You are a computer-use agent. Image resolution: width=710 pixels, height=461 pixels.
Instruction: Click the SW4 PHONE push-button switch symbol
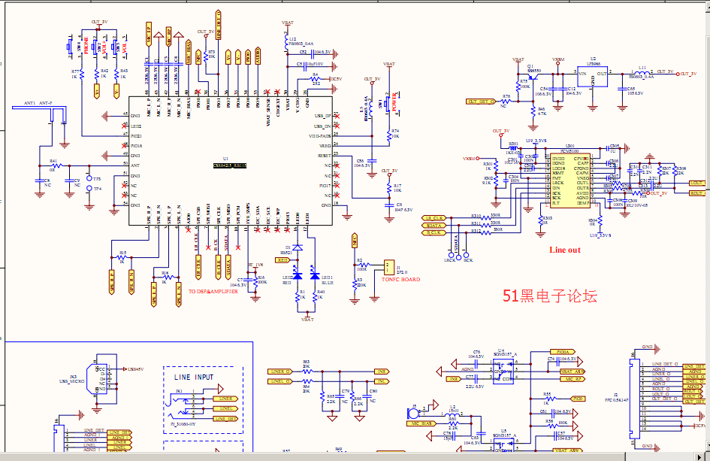(71, 46)
